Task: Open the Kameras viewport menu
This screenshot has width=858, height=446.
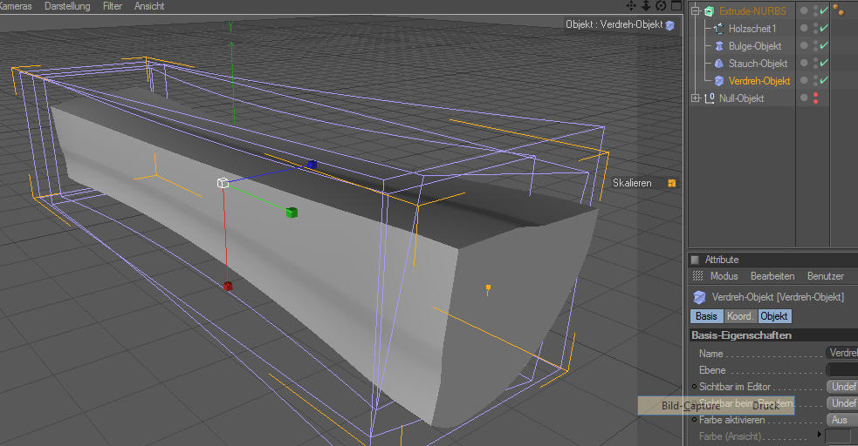Action: click(16, 6)
